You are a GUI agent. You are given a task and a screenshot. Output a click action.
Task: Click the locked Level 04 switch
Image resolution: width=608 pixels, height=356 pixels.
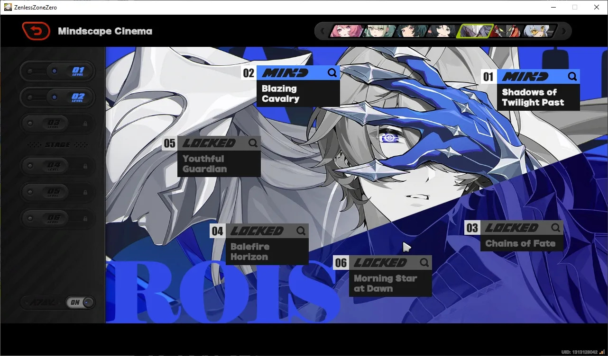pyautogui.click(x=57, y=166)
